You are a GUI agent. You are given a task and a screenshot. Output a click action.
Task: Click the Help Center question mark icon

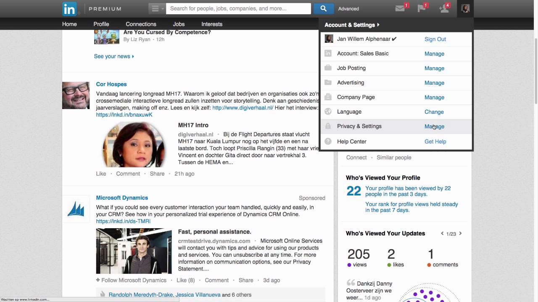[x=328, y=141]
